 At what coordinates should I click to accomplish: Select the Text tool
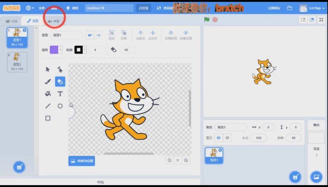click(x=60, y=93)
